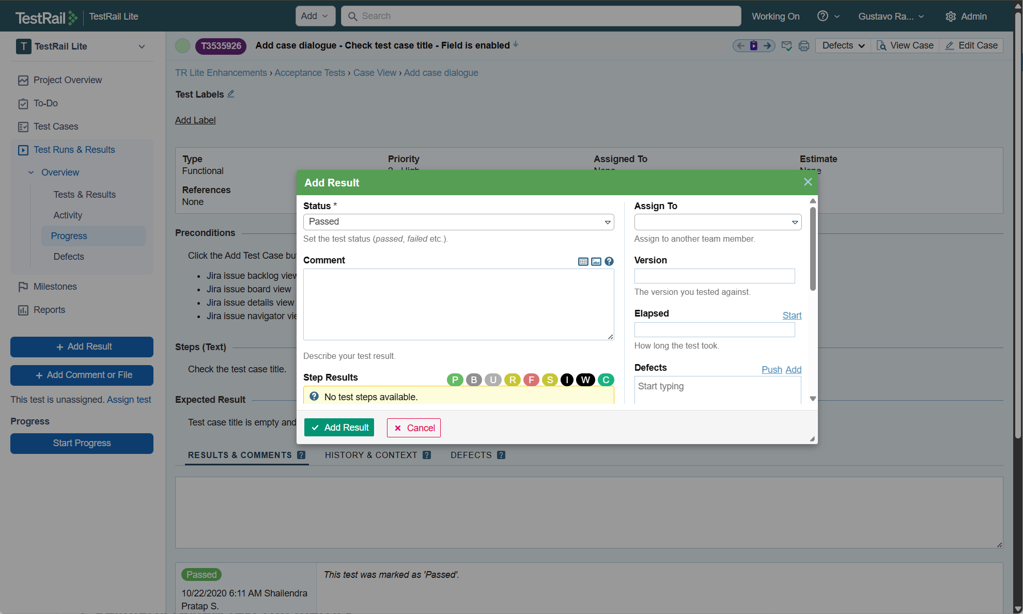Image resolution: width=1023 pixels, height=614 pixels.
Task: Close the Add Result dialog
Action: (808, 182)
